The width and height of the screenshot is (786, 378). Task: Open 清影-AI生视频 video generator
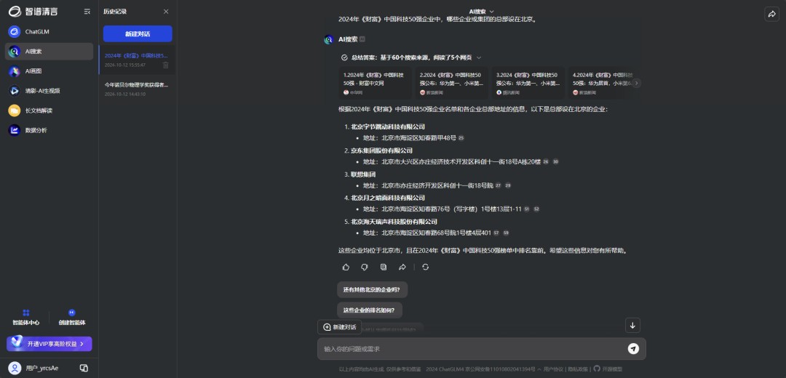point(49,91)
